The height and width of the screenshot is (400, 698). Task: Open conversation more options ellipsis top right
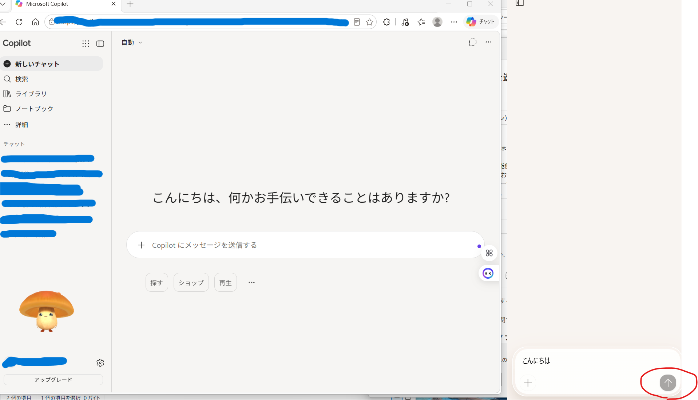click(x=488, y=42)
